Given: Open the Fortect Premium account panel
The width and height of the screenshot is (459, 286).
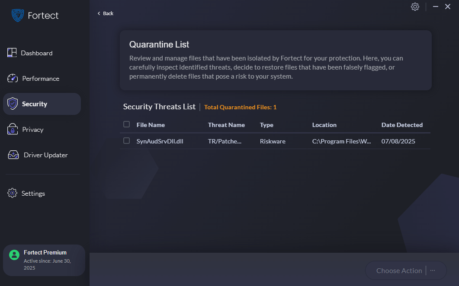Looking at the screenshot, I should (x=44, y=260).
